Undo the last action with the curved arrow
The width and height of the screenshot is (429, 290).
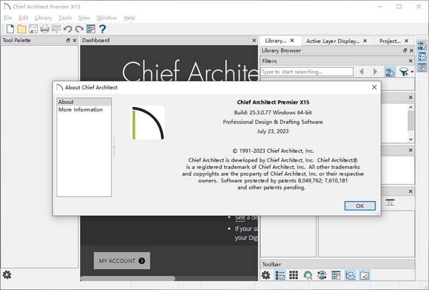click(x=67, y=29)
